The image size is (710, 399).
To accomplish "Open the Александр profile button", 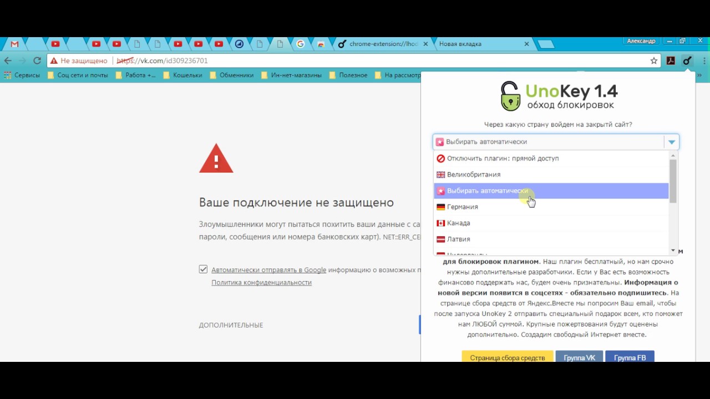I will tap(641, 41).
